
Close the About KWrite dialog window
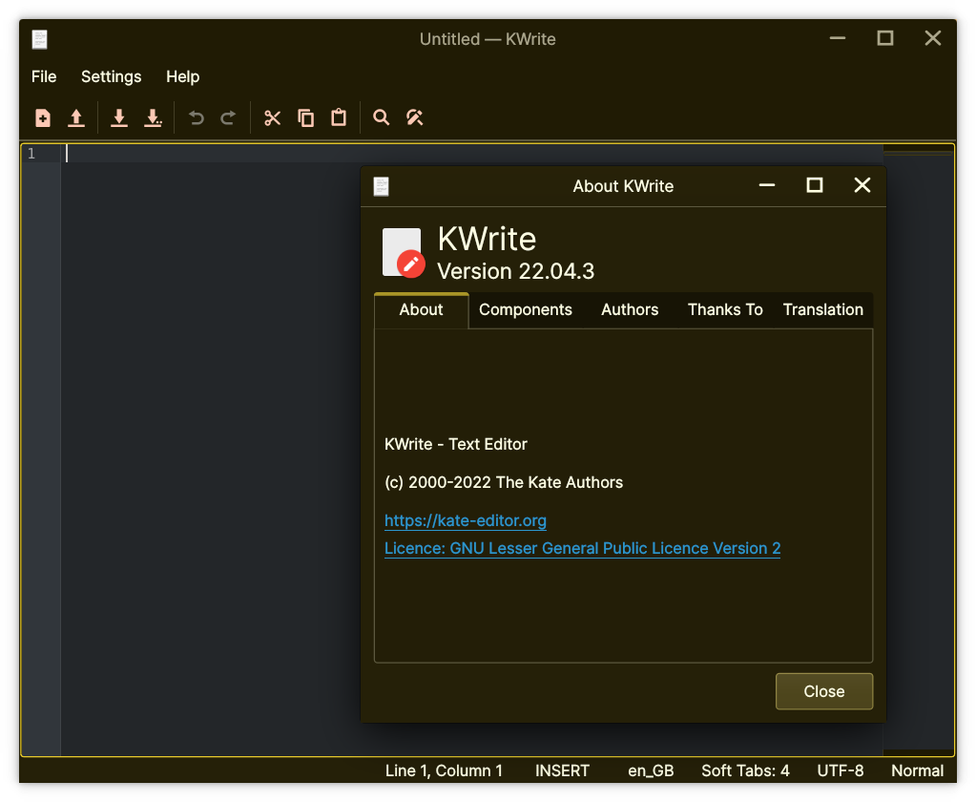862,185
